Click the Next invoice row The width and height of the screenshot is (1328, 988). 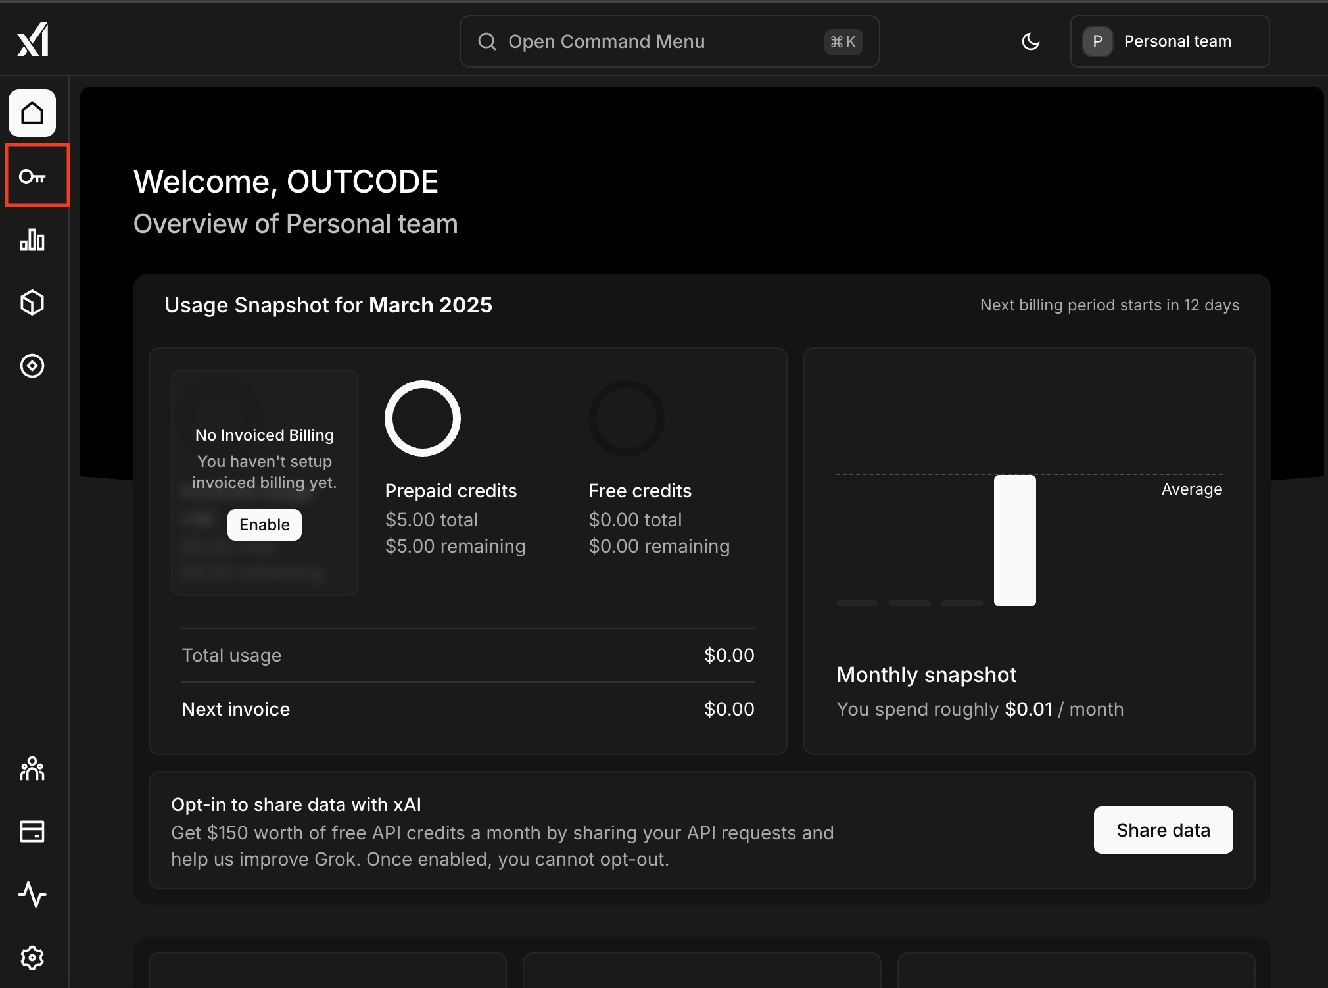pos(467,709)
